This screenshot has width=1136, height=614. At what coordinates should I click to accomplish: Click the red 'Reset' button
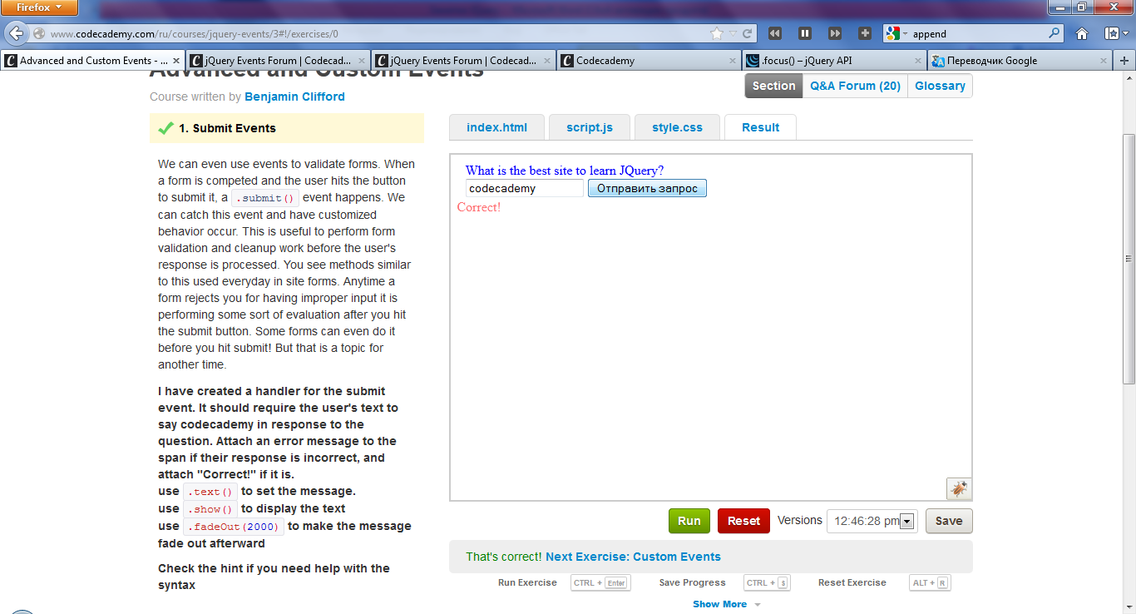743,521
